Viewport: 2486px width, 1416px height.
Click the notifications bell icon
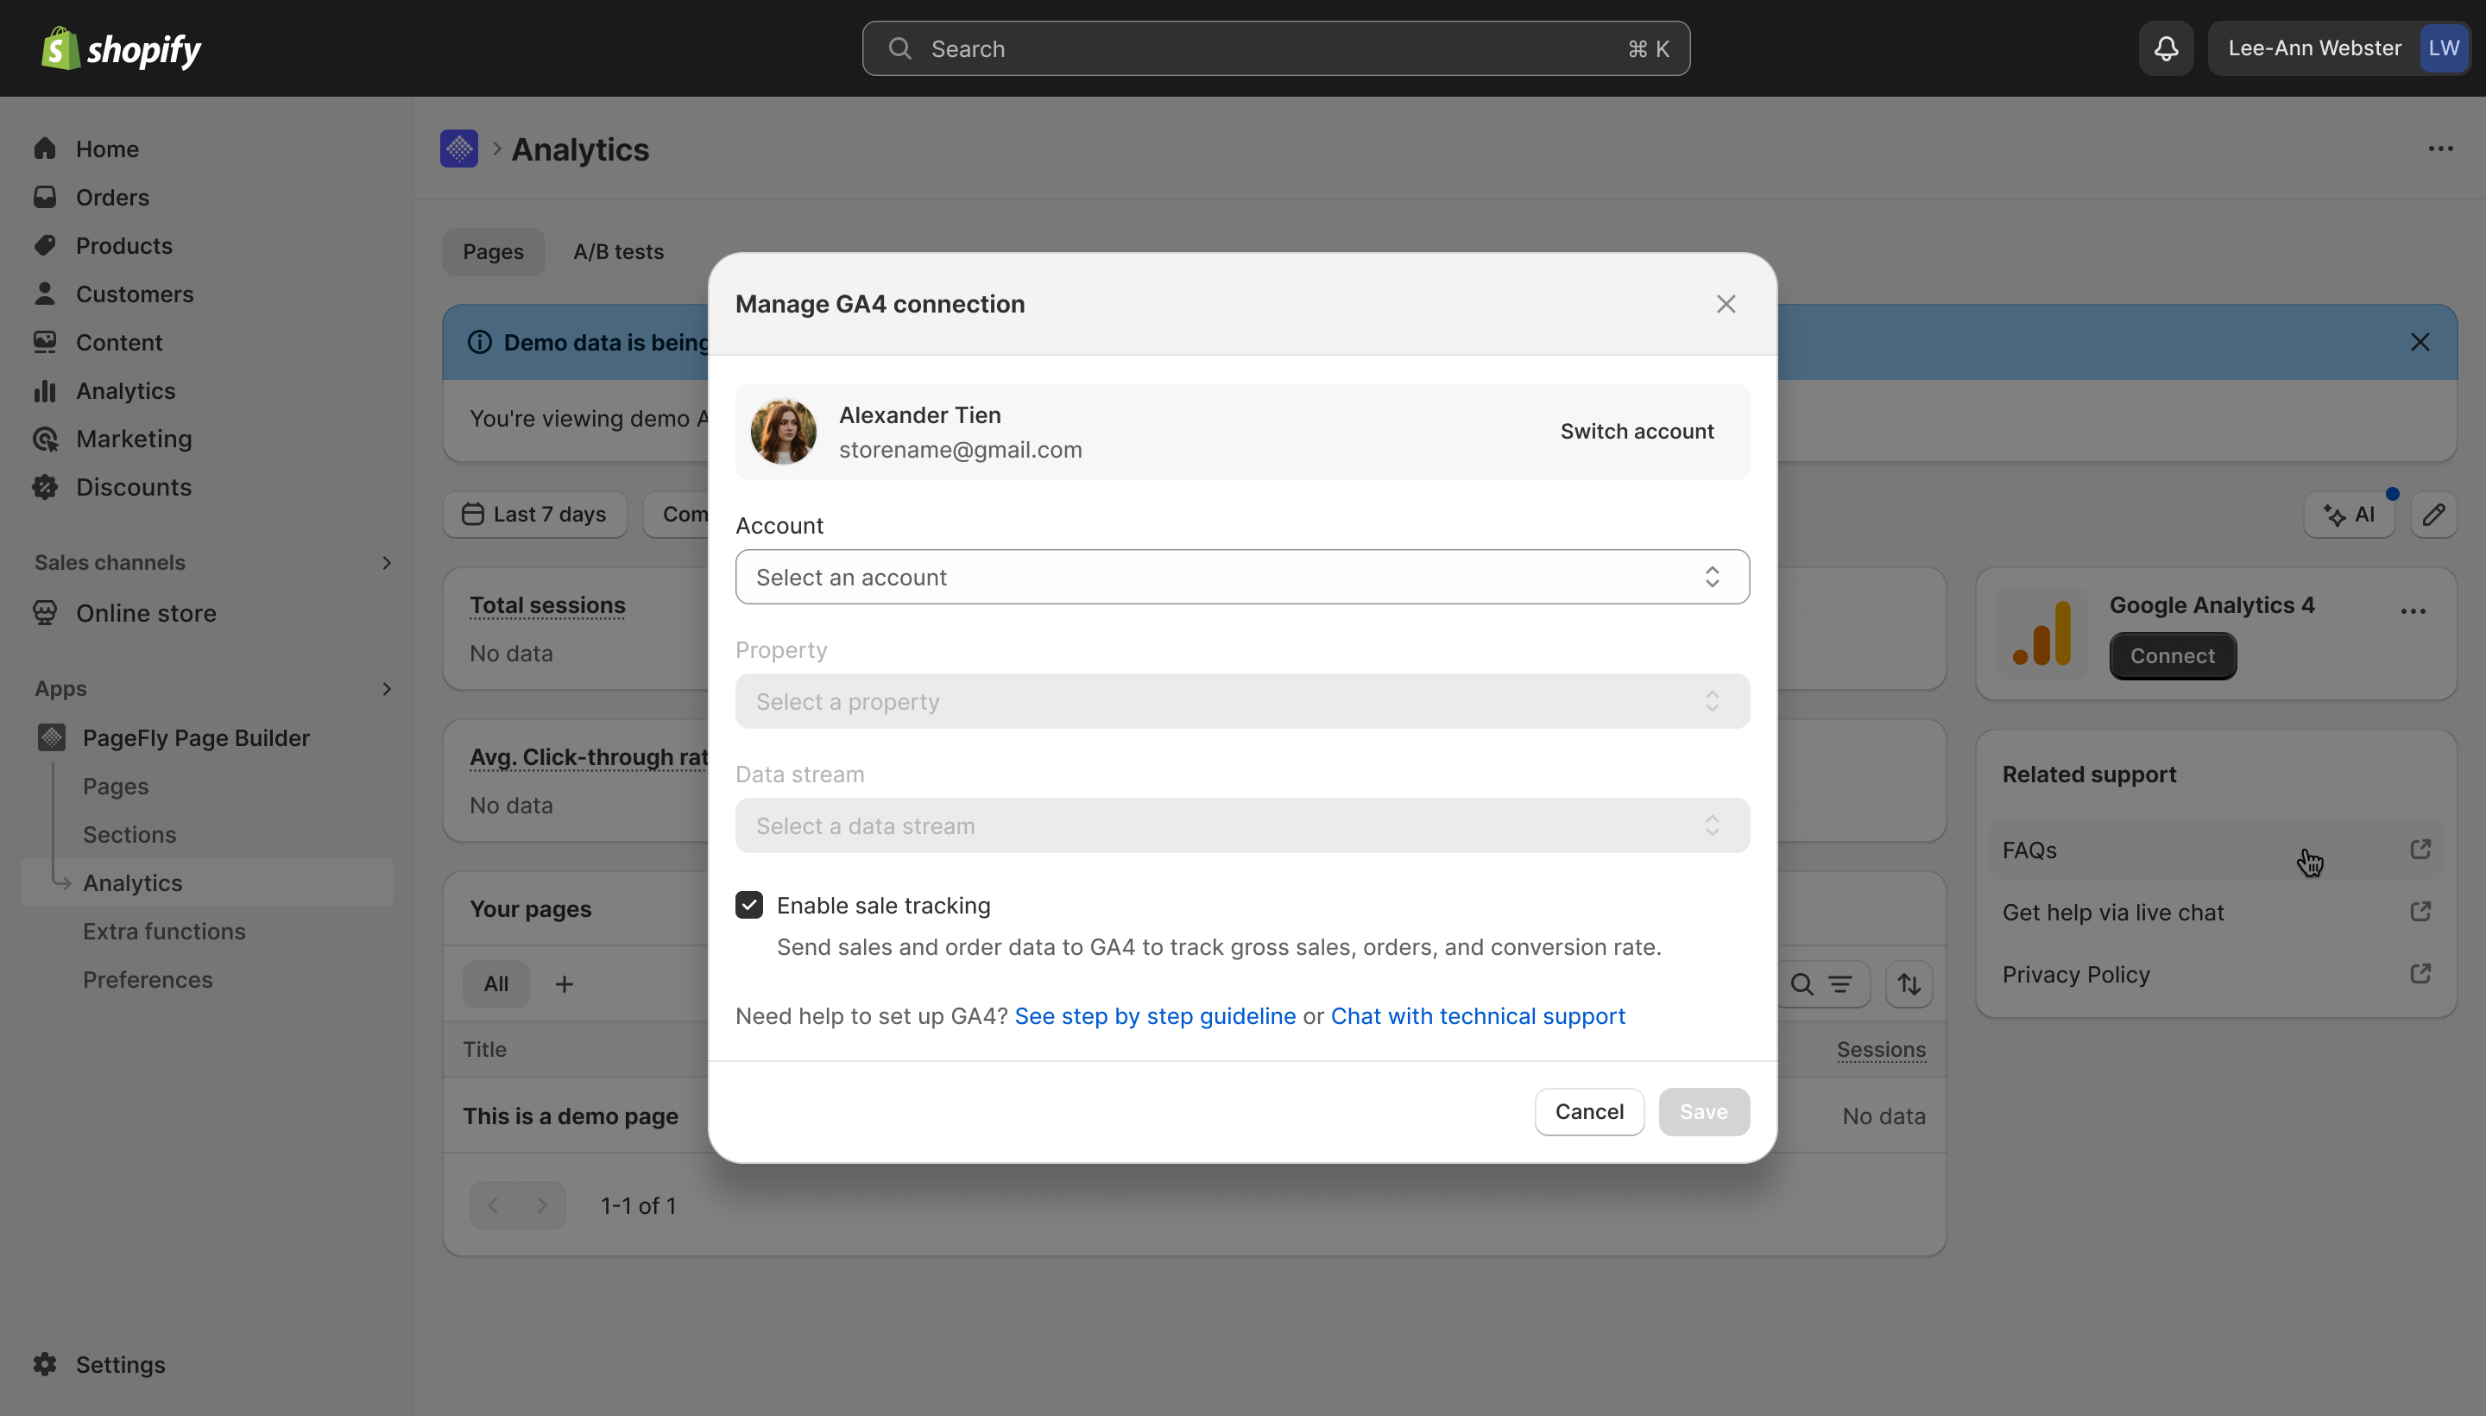[2165, 47]
